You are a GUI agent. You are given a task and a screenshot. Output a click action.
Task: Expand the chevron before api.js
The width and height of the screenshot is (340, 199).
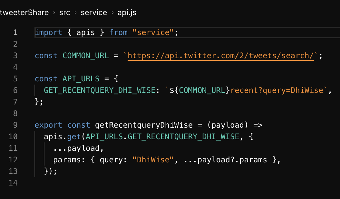pyautogui.click(x=112, y=13)
